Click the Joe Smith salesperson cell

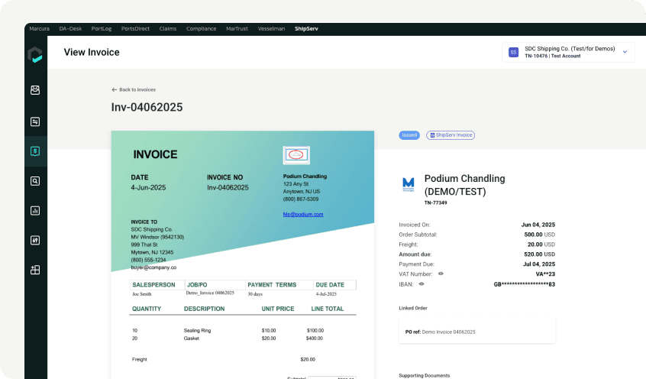(142, 294)
